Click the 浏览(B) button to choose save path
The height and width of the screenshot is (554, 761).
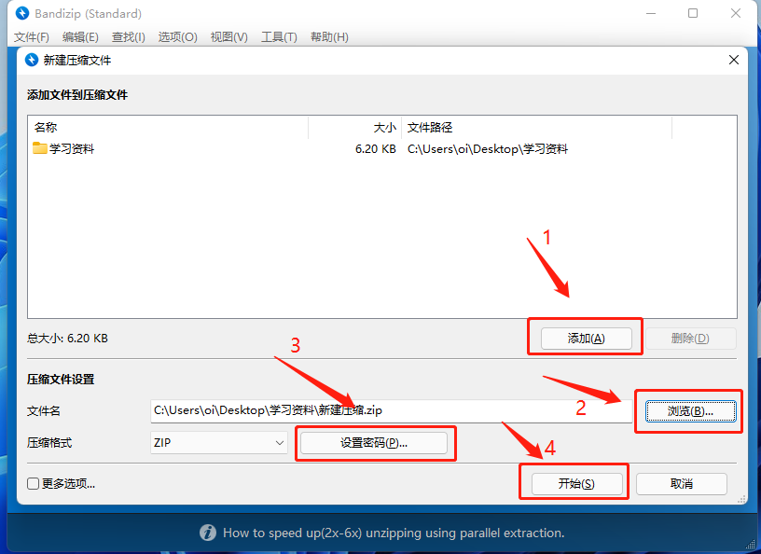pyautogui.click(x=689, y=410)
